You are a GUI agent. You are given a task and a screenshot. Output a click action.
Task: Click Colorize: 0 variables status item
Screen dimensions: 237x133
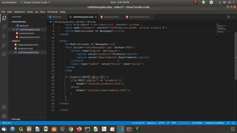(214, 123)
